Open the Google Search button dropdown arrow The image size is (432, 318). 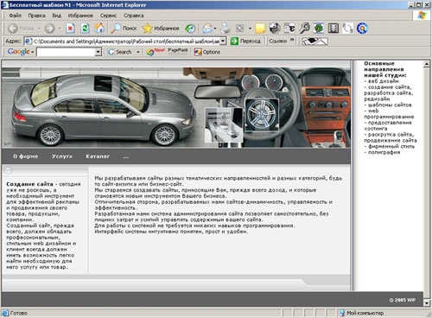[138, 52]
